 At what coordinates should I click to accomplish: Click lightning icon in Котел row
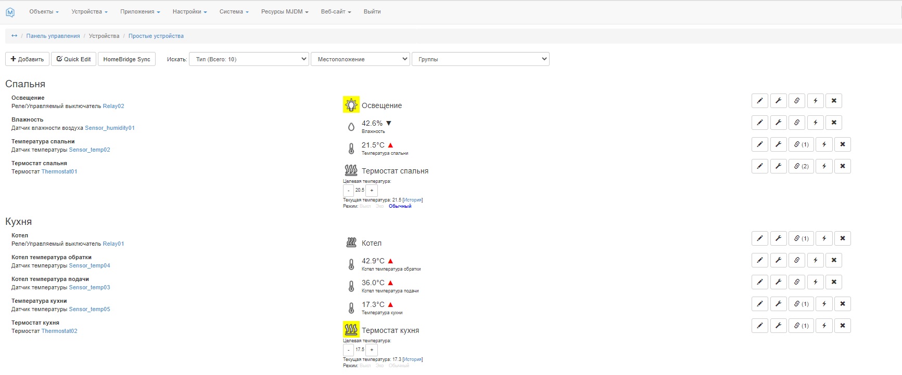pyautogui.click(x=824, y=238)
